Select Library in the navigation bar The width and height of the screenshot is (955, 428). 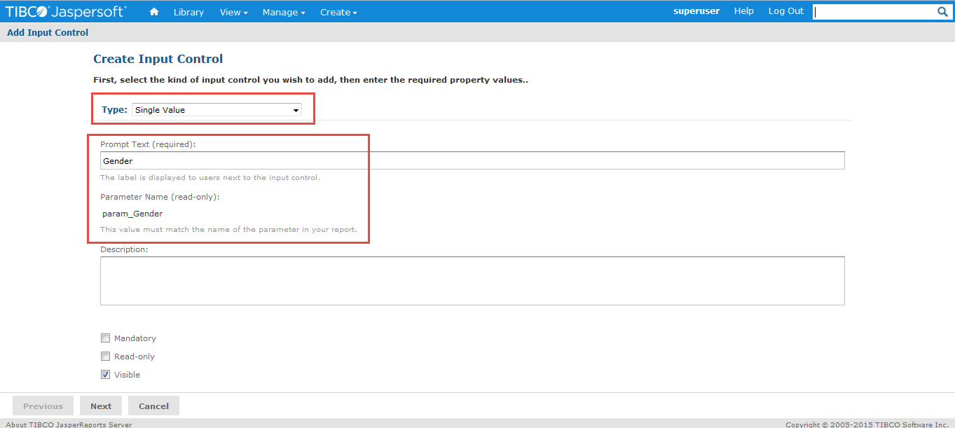(x=188, y=11)
